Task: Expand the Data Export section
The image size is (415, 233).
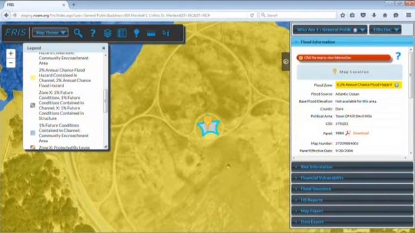Action: point(352,222)
